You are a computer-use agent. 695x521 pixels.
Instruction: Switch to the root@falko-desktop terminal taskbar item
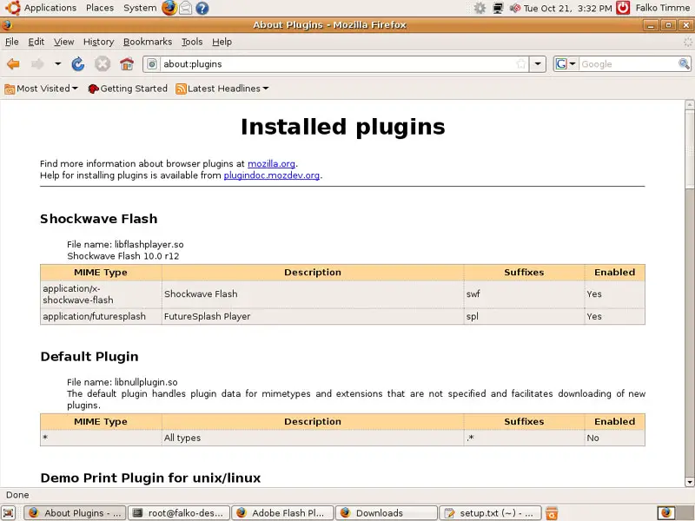[x=179, y=513]
